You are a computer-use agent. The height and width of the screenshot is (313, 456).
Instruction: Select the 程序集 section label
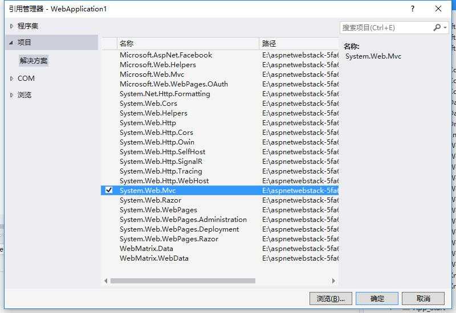pyautogui.click(x=28, y=26)
